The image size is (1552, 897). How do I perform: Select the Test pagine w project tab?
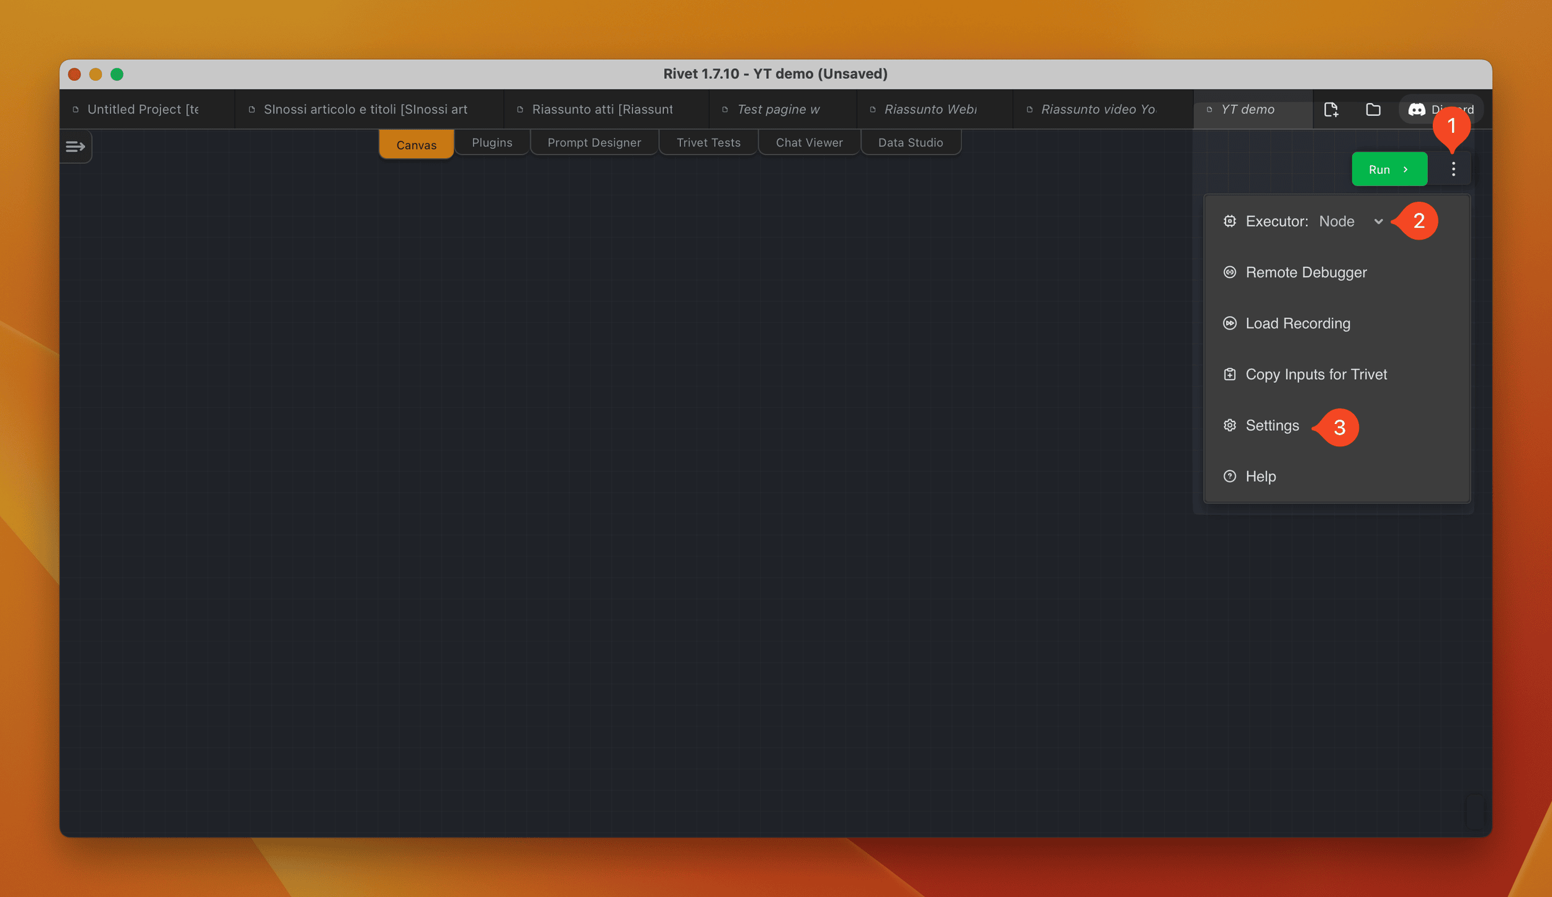tap(783, 109)
